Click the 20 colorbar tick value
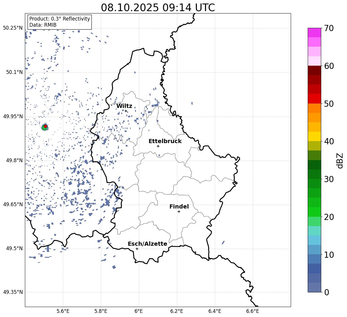The width and height of the screenshot is (347, 317). pyautogui.click(x=329, y=217)
